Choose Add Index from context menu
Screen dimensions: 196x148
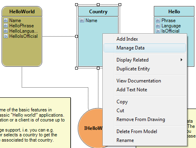tap(145, 39)
